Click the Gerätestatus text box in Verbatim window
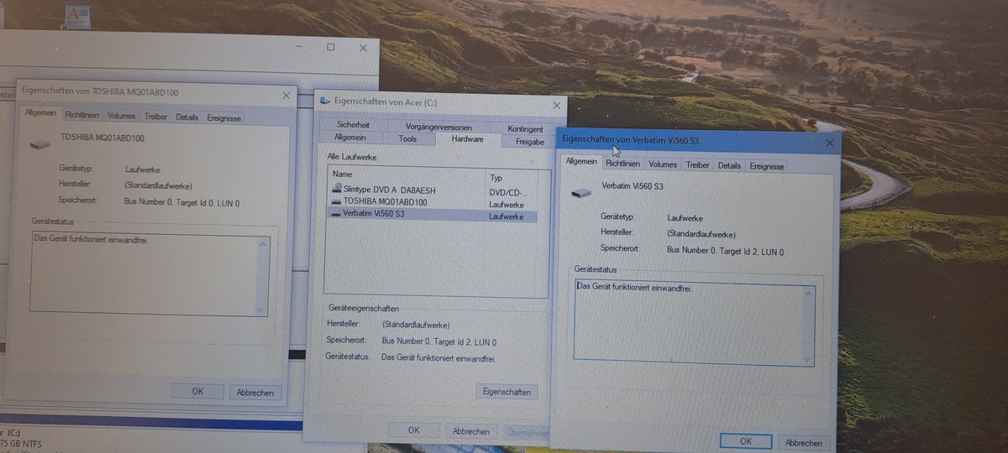The height and width of the screenshot is (453, 1008). coord(694,324)
